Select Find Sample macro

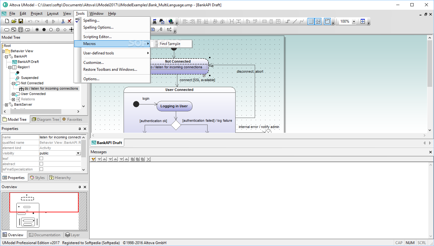coord(171,44)
